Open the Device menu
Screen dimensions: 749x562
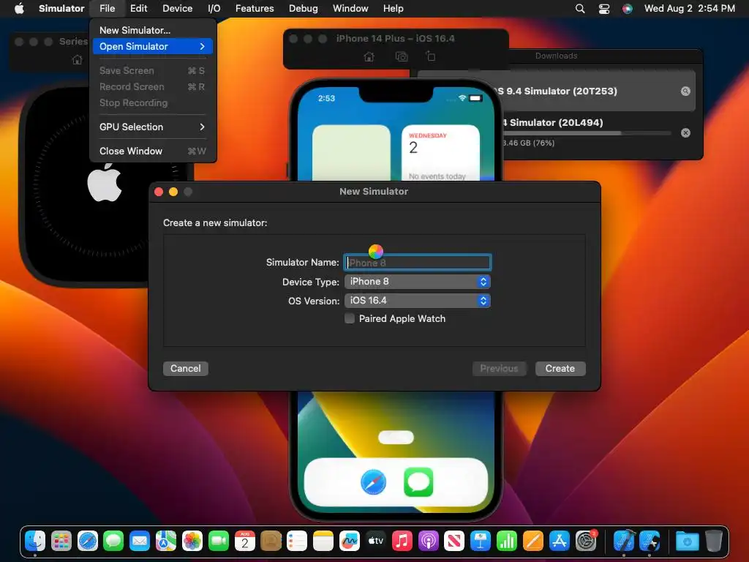(x=177, y=9)
